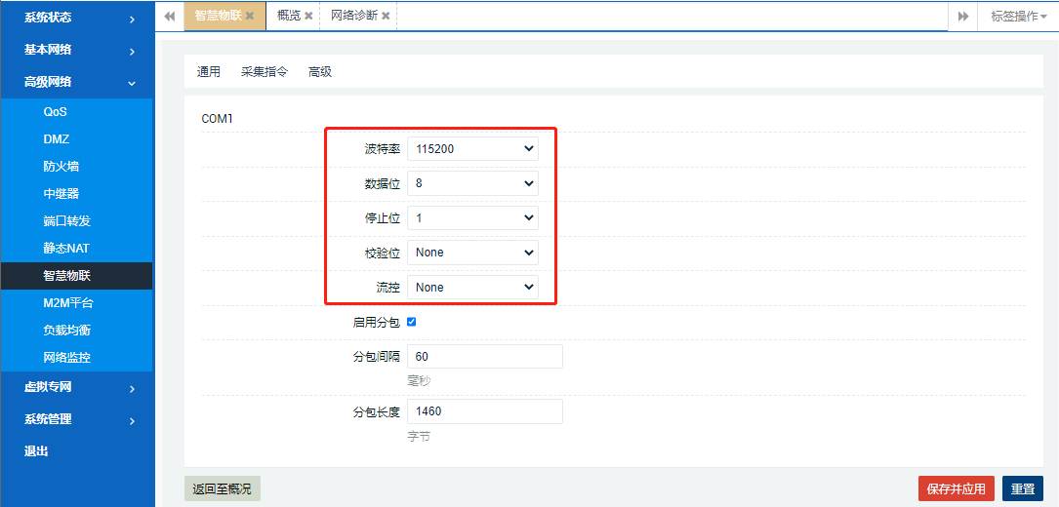This screenshot has height=507, width=1059.
Task: Expand the 系统状态 sidebar menu
Action: tap(77, 18)
